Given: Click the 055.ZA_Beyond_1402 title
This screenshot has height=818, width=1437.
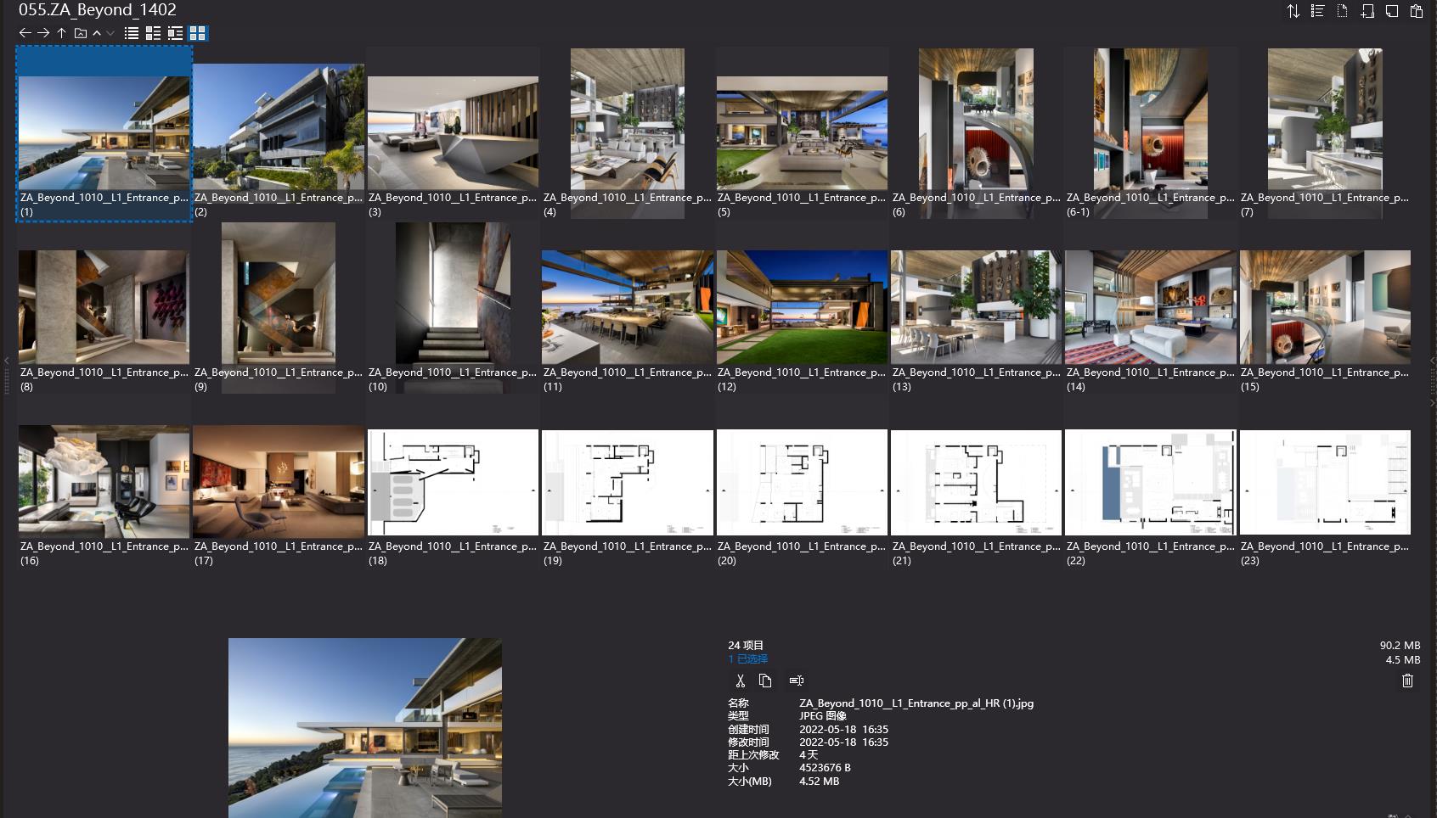Looking at the screenshot, I should click(98, 10).
